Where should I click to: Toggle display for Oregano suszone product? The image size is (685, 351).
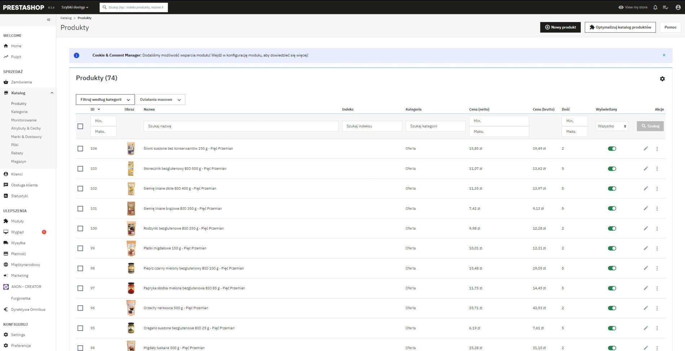pyautogui.click(x=612, y=328)
